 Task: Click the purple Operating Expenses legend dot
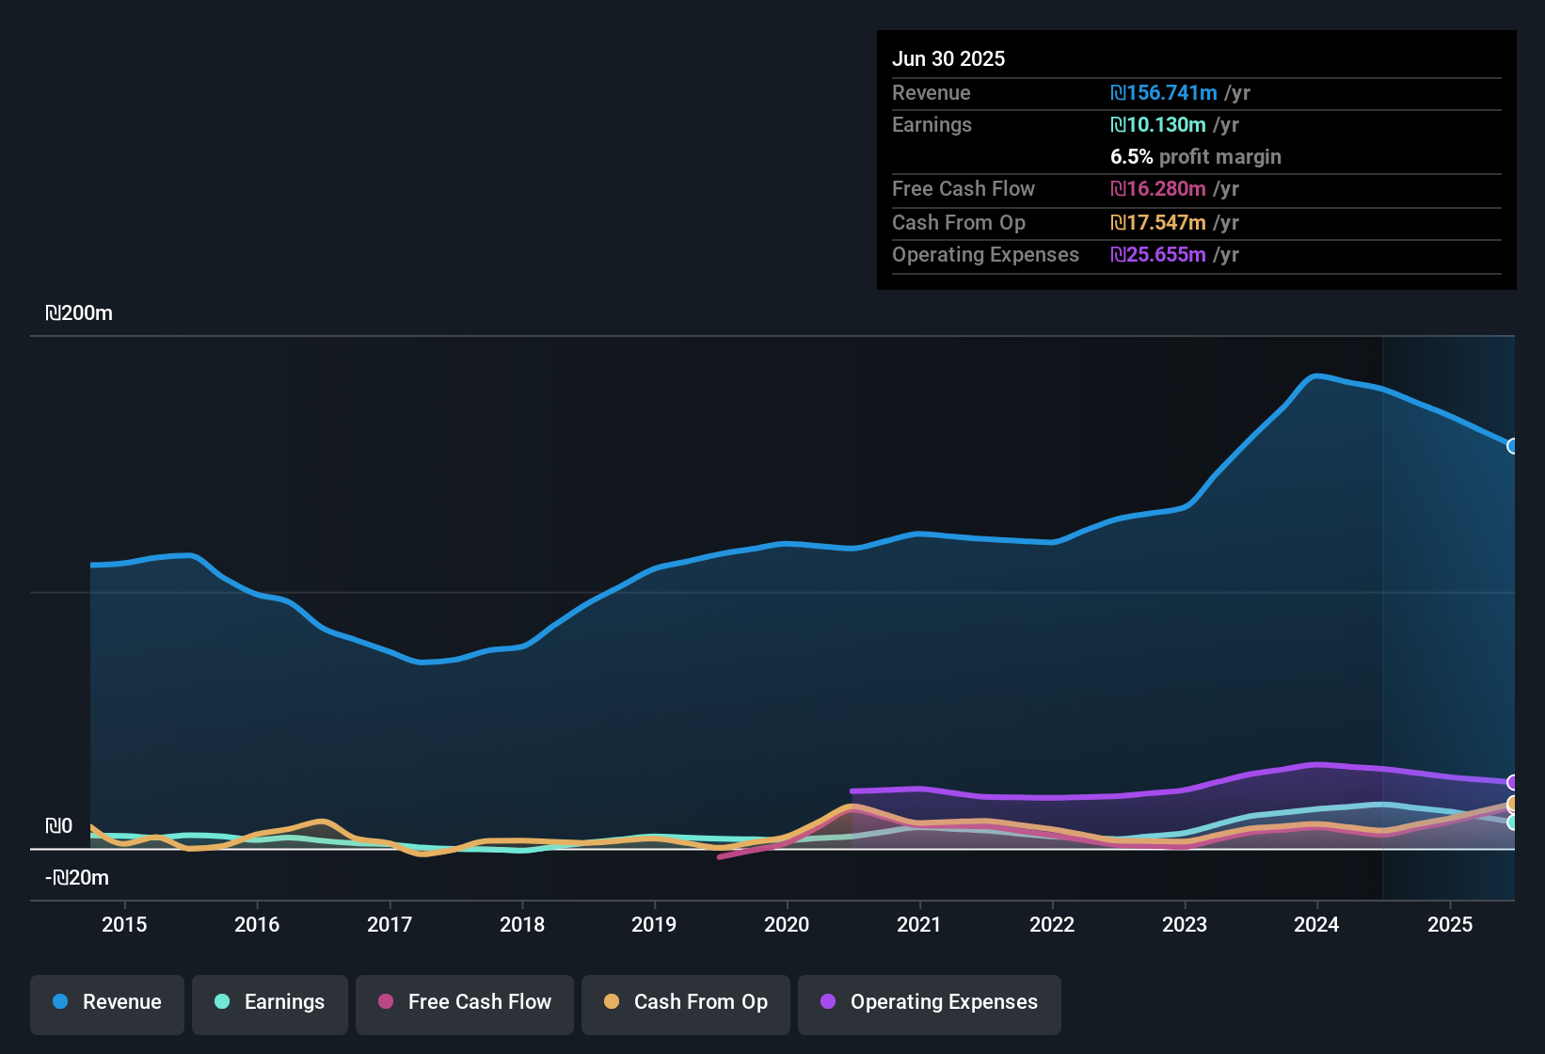click(x=828, y=1002)
